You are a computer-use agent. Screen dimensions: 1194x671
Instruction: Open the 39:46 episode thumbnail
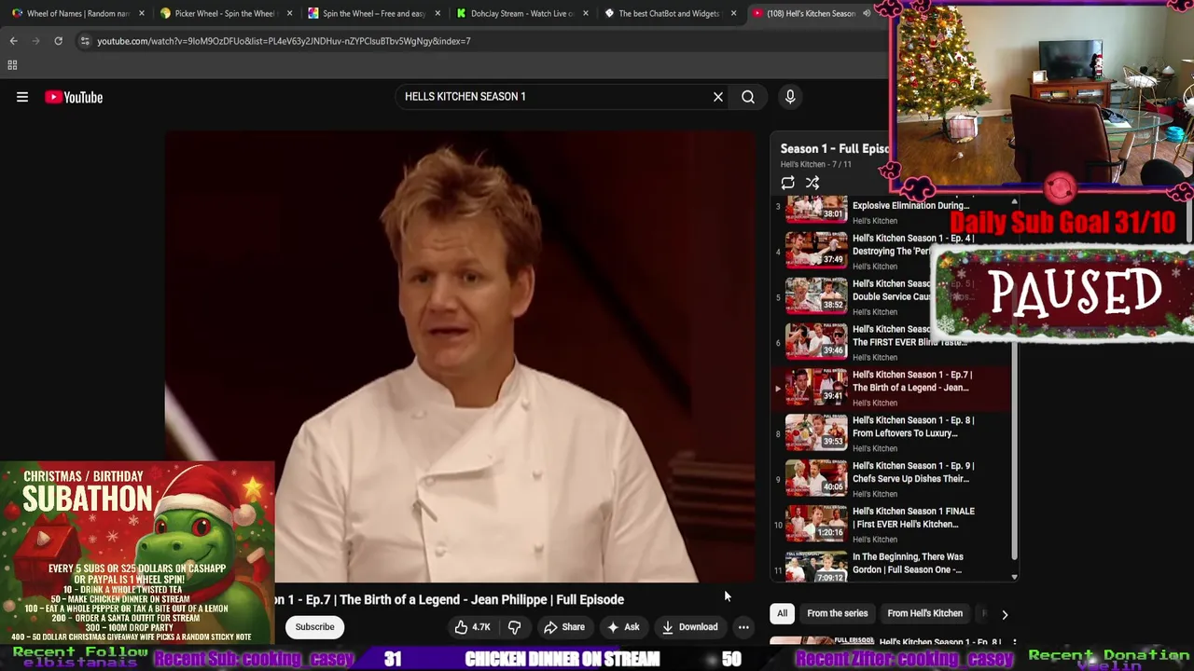click(x=816, y=342)
